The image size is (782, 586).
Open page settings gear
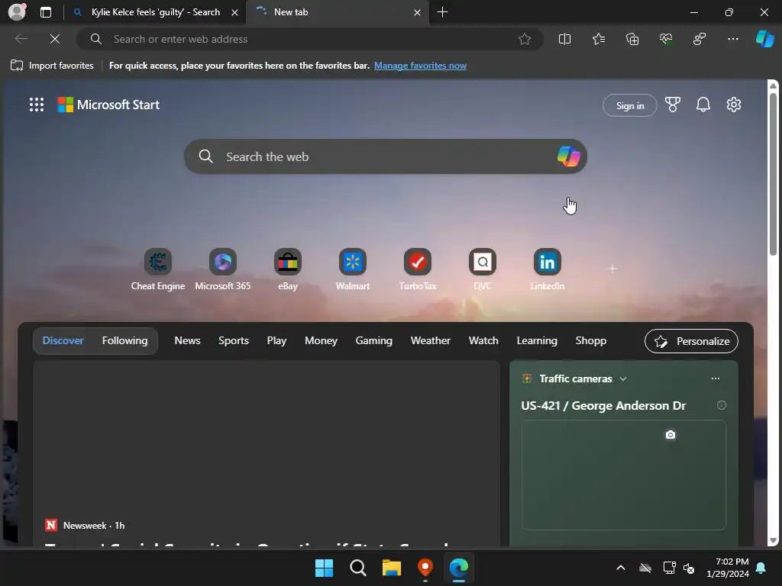tap(734, 105)
